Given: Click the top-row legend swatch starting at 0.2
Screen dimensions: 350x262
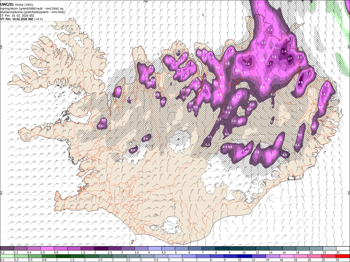Looking at the screenshot, I should pyautogui.click(x=7, y=248).
